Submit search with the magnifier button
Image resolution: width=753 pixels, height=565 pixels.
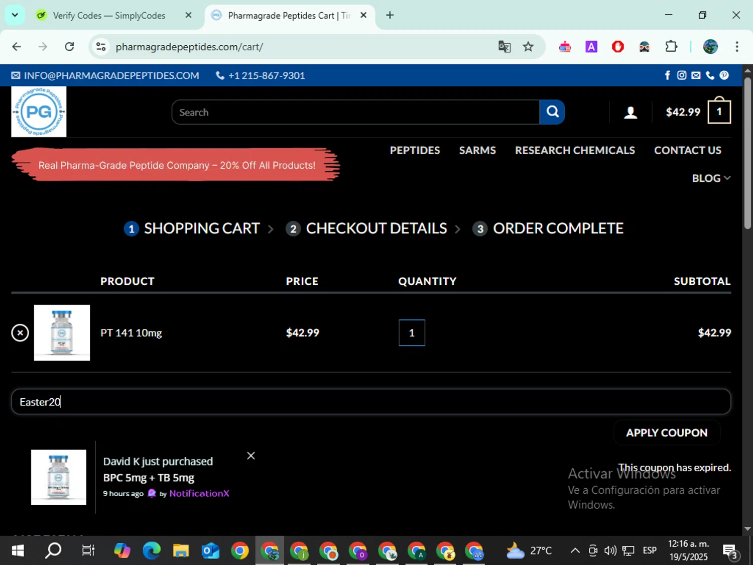click(x=552, y=112)
